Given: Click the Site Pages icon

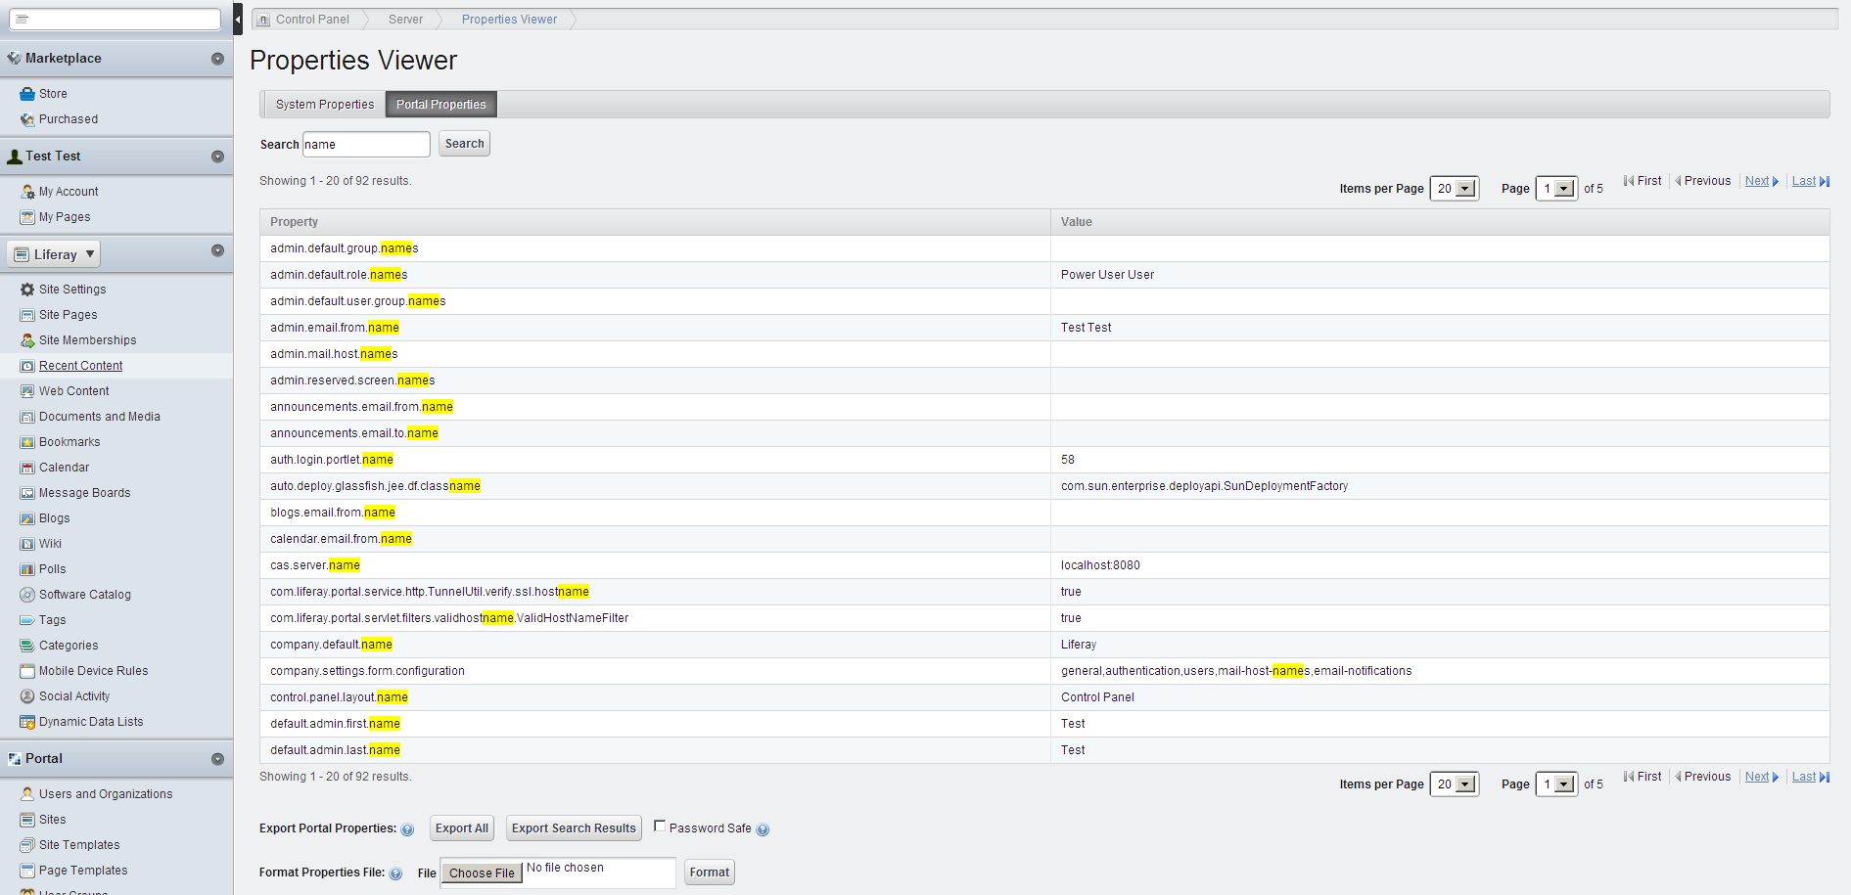Looking at the screenshot, I should [27, 315].
